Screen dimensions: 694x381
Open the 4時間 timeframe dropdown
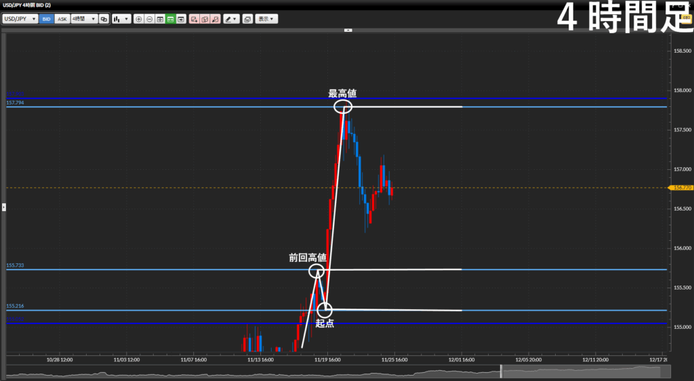84,19
